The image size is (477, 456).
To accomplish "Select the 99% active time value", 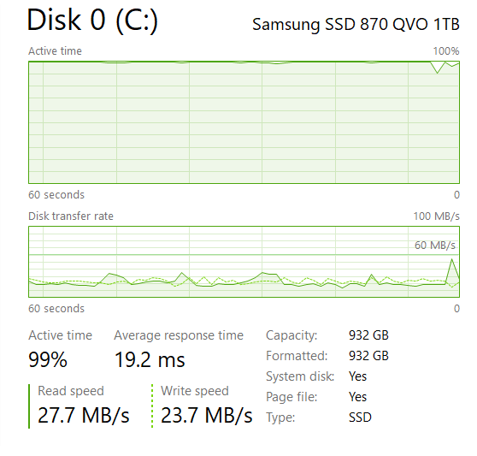I will (x=48, y=359).
